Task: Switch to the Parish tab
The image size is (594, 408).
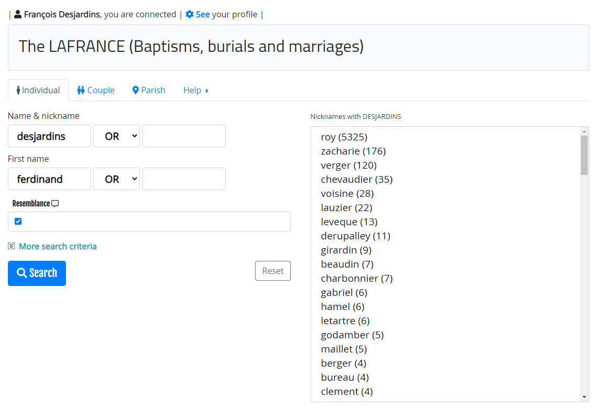Action: tap(149, 90)
